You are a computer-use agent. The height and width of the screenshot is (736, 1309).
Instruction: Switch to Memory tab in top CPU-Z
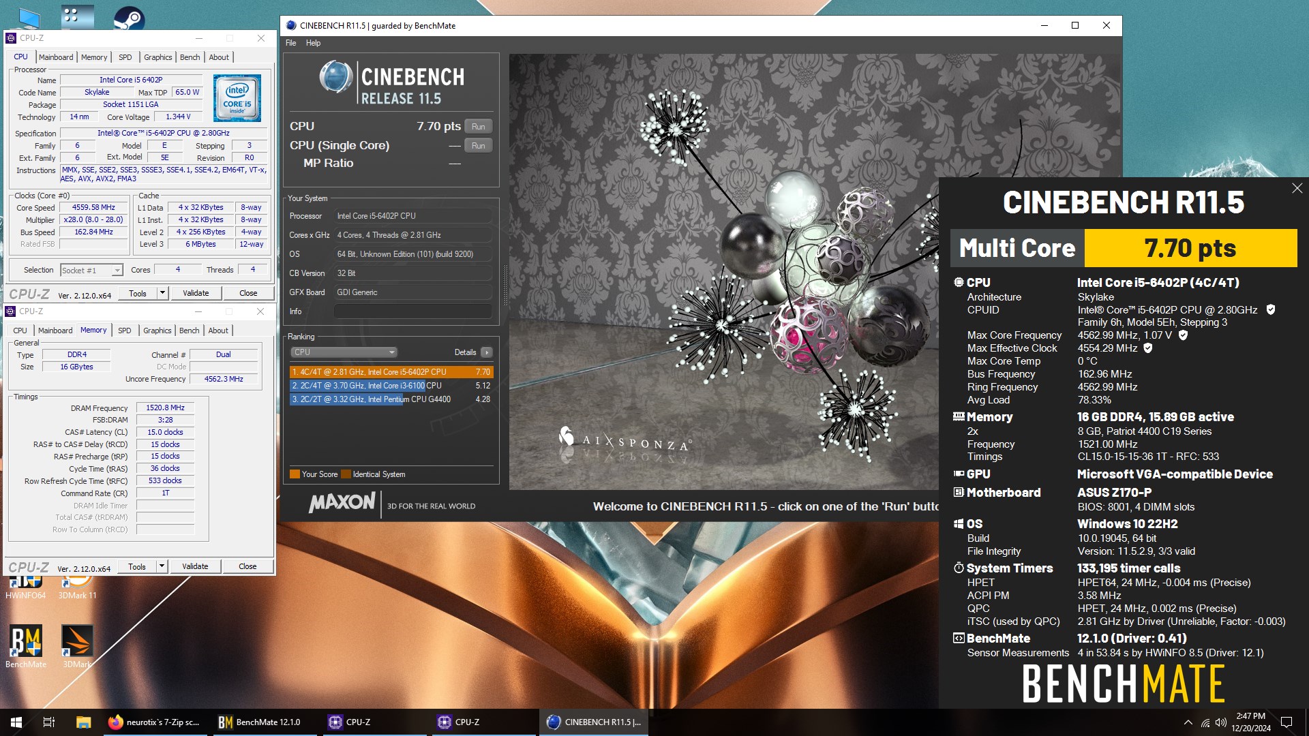click(x=94, y=57)
